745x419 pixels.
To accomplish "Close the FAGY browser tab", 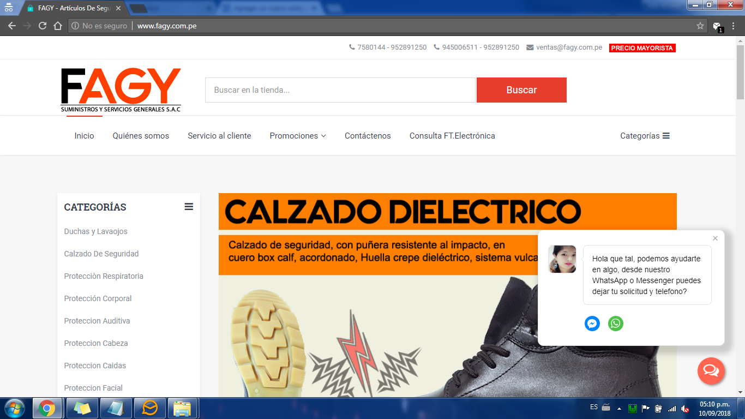I will pyautogui.click(x=118, y=8).
